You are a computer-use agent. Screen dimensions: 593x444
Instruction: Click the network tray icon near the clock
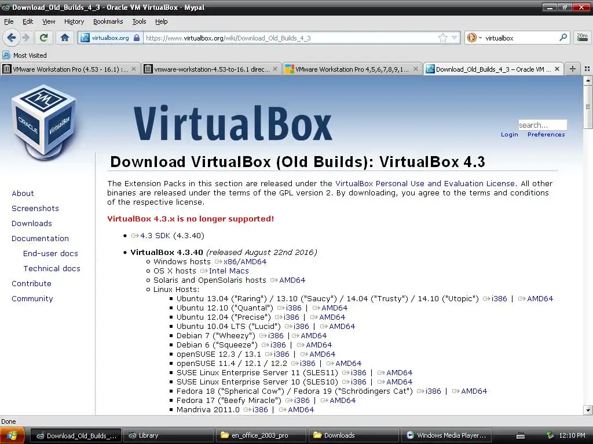[550, 435]
